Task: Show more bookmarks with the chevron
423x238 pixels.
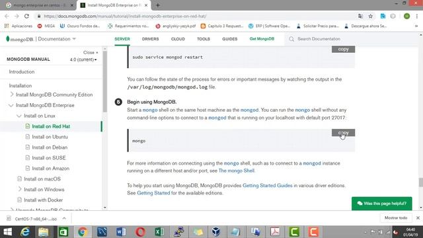Action: point(416,26)
